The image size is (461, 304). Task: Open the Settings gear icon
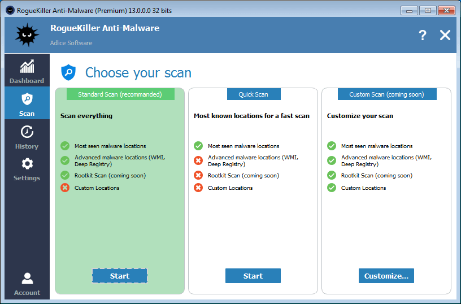pos(27,164)
